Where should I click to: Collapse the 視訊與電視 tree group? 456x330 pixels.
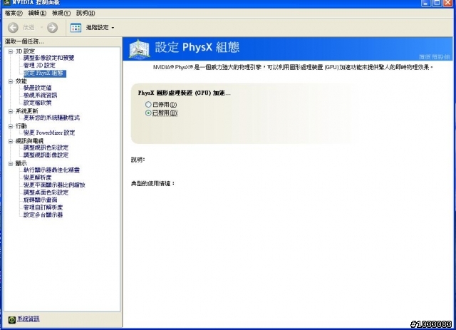click(11, 141)
